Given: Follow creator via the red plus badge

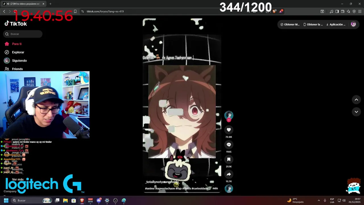Looking at the screenshot, I should click(229, 120).
